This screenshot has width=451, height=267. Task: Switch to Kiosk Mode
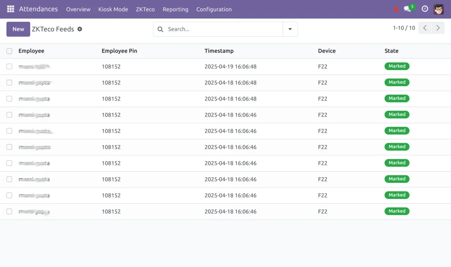[x=113, y=9]
